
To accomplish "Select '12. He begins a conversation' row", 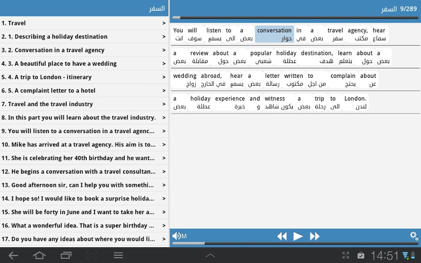I will (84, 171).
